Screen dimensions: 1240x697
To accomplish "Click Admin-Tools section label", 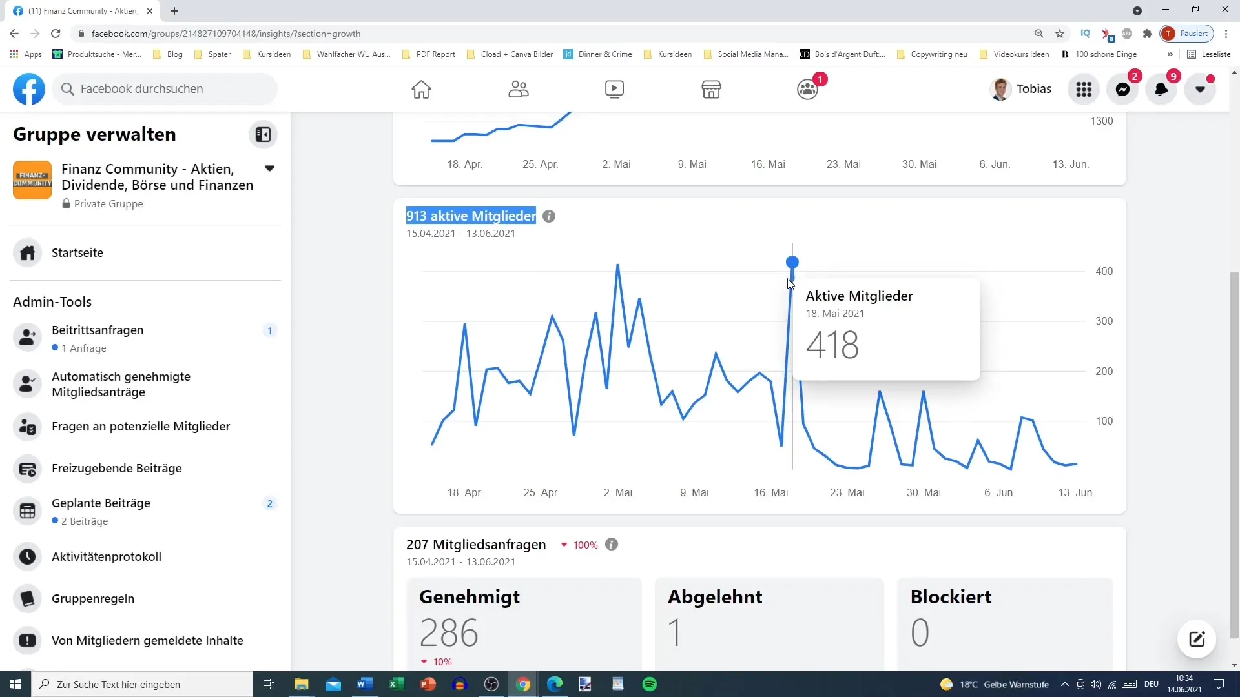I will [x=52, y=301].
